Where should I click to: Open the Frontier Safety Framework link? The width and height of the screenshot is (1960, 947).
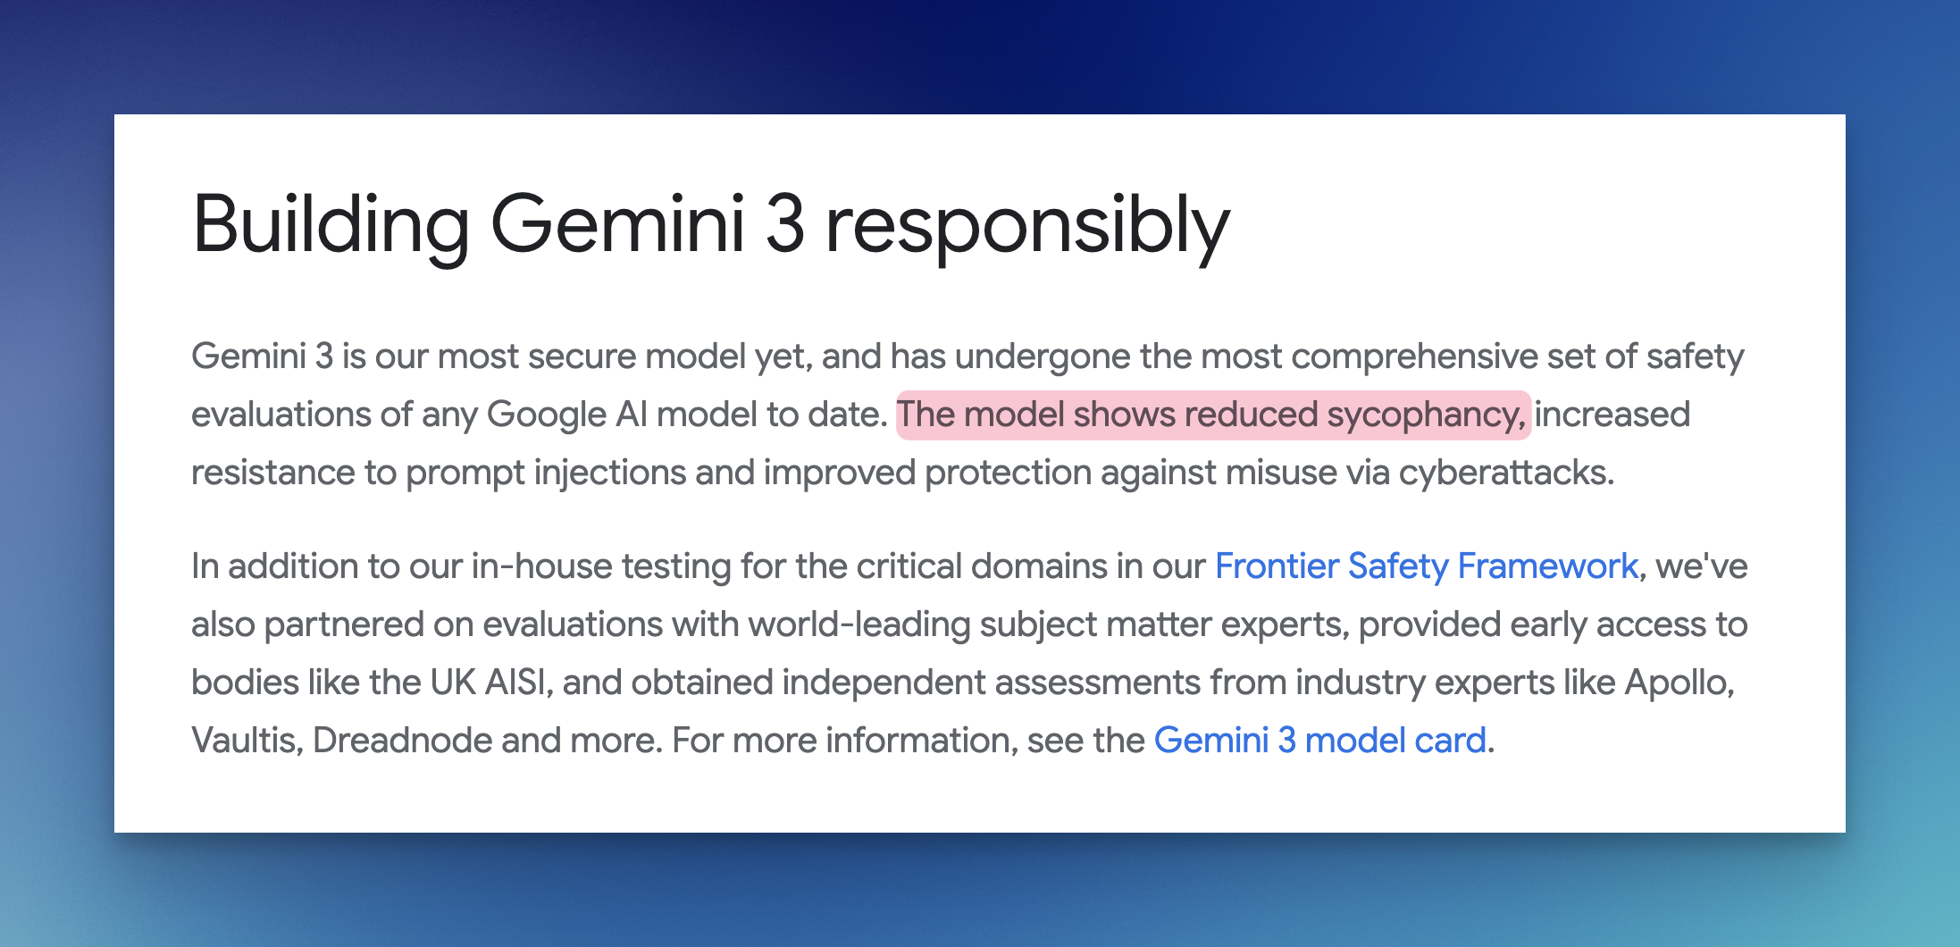(x=1426, y=566)
